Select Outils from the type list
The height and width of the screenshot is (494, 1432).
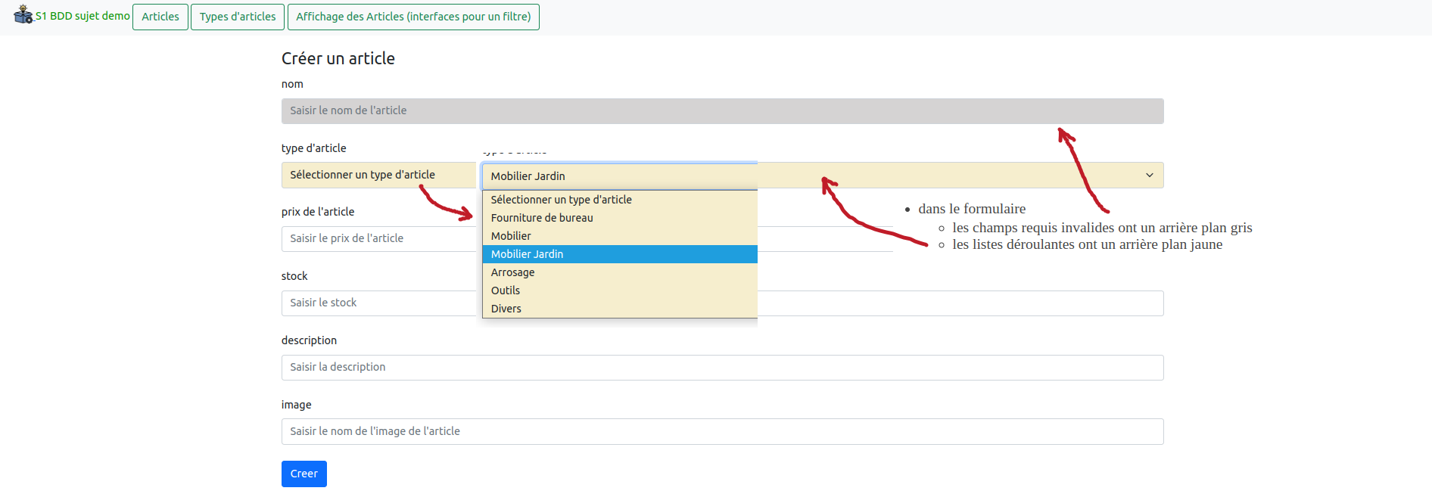coord(505,290)
